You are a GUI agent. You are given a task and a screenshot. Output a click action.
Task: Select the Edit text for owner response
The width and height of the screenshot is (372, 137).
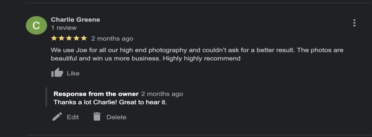pos(73,117)
